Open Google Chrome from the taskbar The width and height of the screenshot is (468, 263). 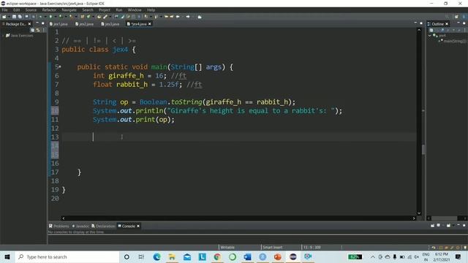click(x=217, y=256)
